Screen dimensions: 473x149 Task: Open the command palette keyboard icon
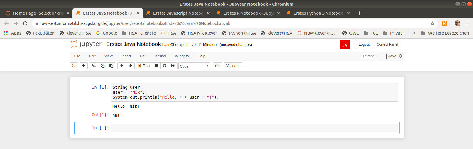click(217, 66)
